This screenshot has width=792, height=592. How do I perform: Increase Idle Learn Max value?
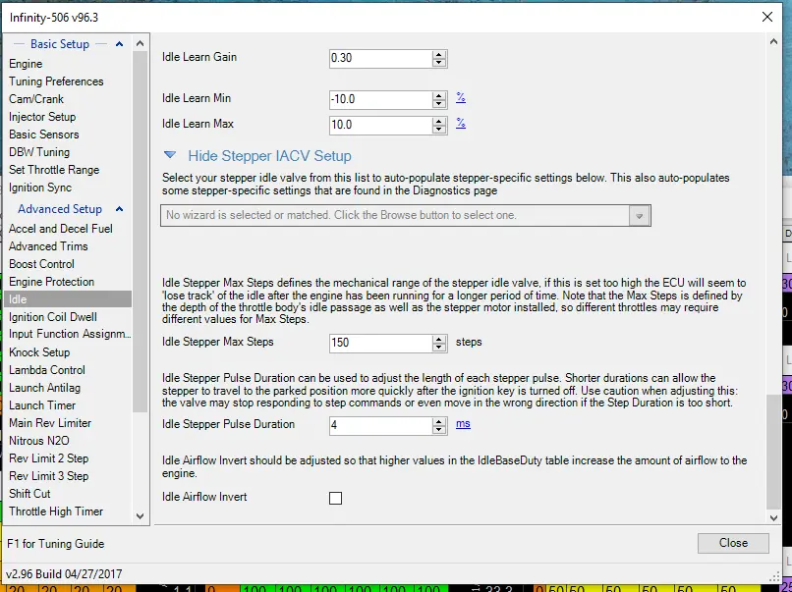click(x=439, y=121)
